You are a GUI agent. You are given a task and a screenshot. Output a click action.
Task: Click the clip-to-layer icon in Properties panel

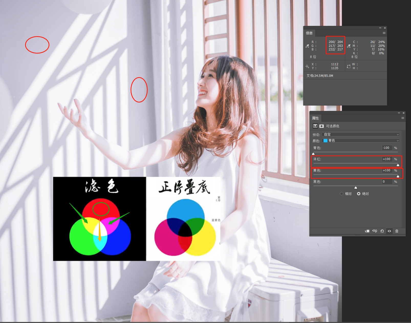pyautogui.click(x=367, y=231)
